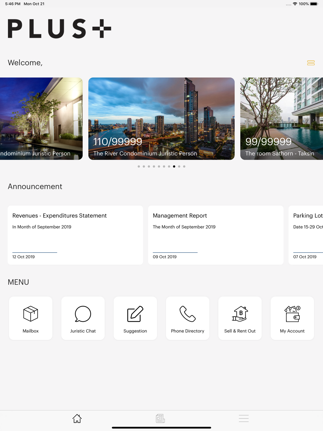The width and height of the screenshot is (323, 431).
Task: Open the Phone Directory handset icon
Action: [x=188, y=314]
